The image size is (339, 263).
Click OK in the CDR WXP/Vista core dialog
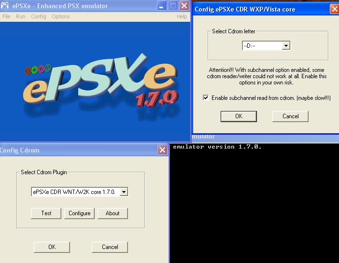pos(239,116)
